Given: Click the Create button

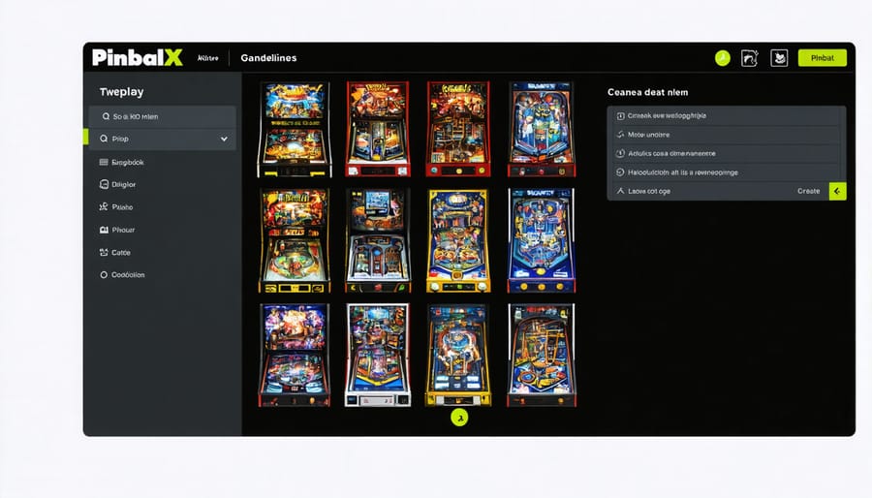Looking at the screenshot, I should pos(809,191).
